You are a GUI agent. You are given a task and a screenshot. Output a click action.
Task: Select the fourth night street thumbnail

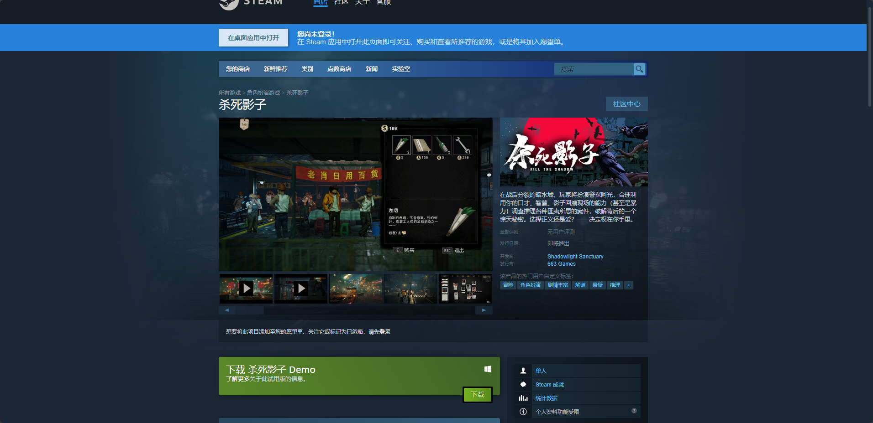coord(410,289)
